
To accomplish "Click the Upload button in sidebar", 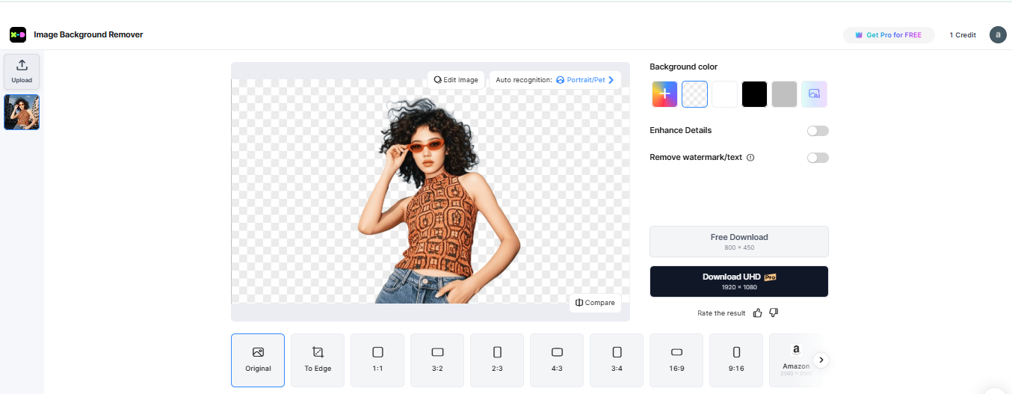I will (x=22, y=72).
